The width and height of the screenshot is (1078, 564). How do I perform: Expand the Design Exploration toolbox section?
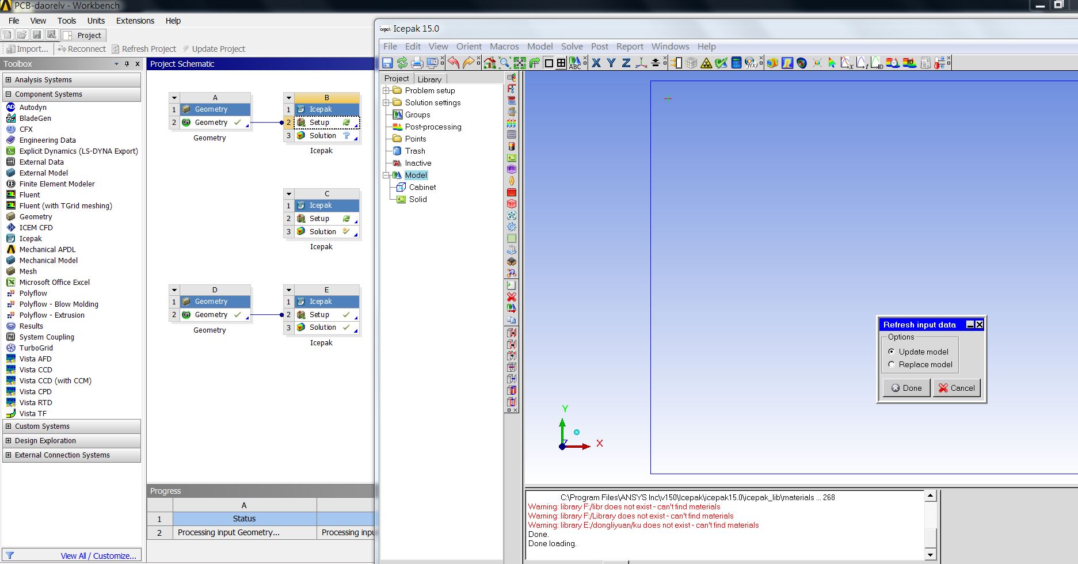(8, 441)
